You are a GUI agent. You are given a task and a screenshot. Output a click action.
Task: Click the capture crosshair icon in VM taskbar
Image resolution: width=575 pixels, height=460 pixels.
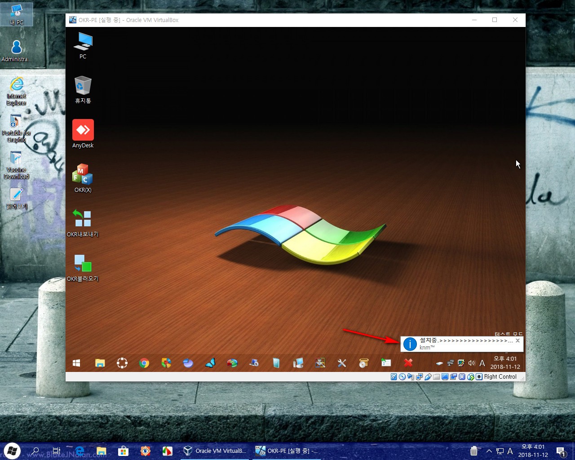tap(122, 363)
